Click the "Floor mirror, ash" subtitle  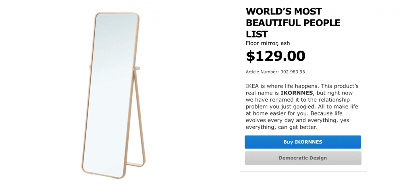(x=268, y=43)
